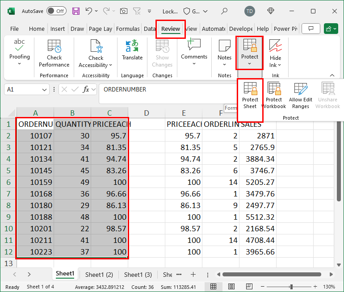Switch to the Formulas tab

tap(128, 29)
